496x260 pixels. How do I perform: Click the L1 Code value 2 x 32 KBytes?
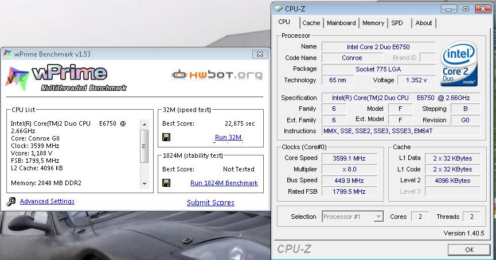[452, 169]
